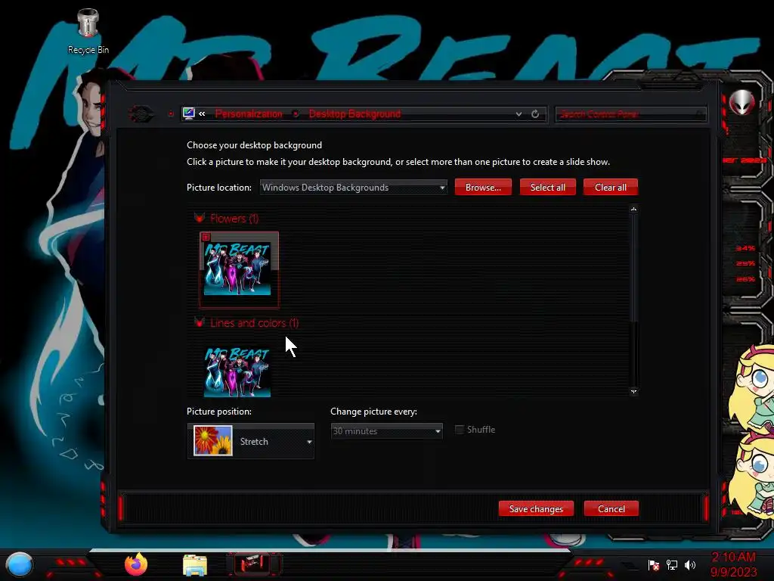774x581 pixels.
Task: Click the control panel icon in address bar
Action: [188, 113]
